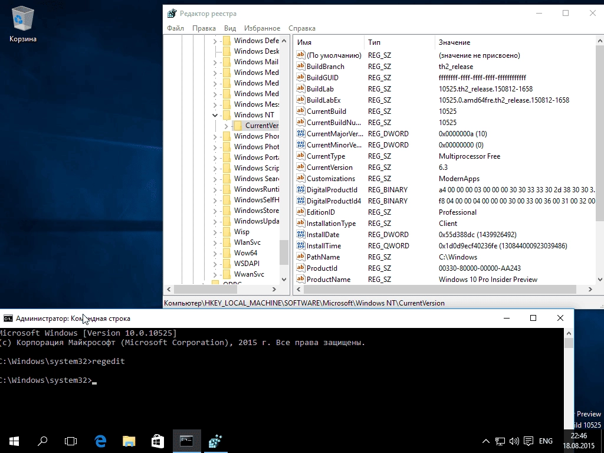
Task: Open the Вид menu
Action: pos(230,28)
